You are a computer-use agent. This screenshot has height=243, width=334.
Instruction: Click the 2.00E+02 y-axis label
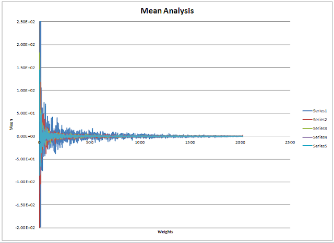[x=26, y=45]
